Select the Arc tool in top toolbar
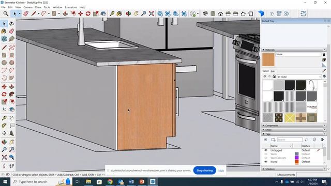The width and height of the screenshot is (331, 186). 44,14
